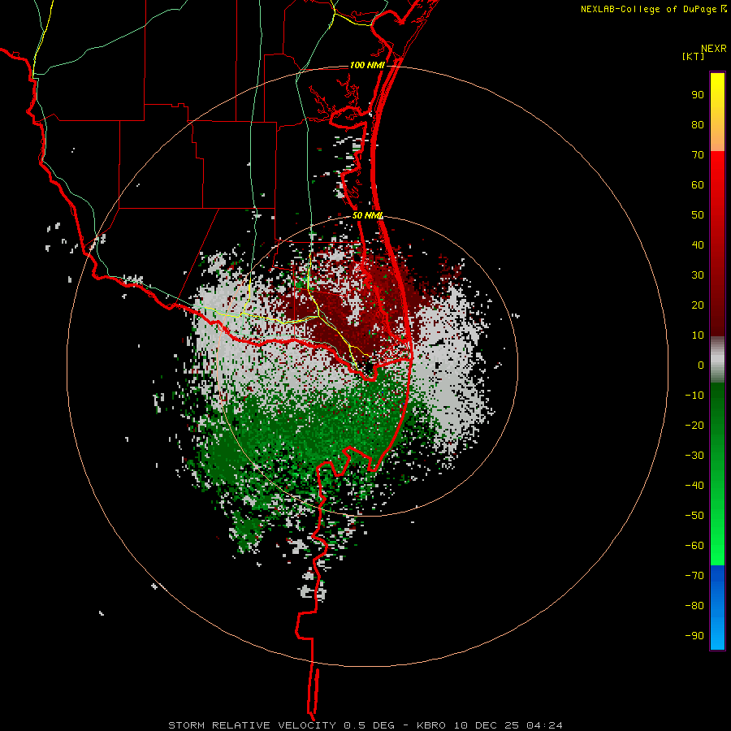731x731 pixels.
Task: Click the 40 value on the velocity scale
Action: tap(698, 245)
